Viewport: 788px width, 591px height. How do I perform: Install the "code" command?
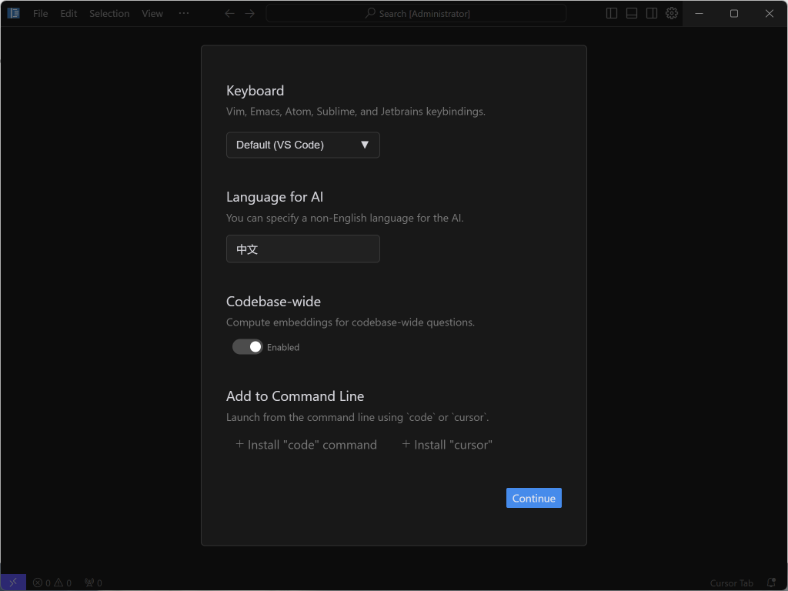pos(306,444)
